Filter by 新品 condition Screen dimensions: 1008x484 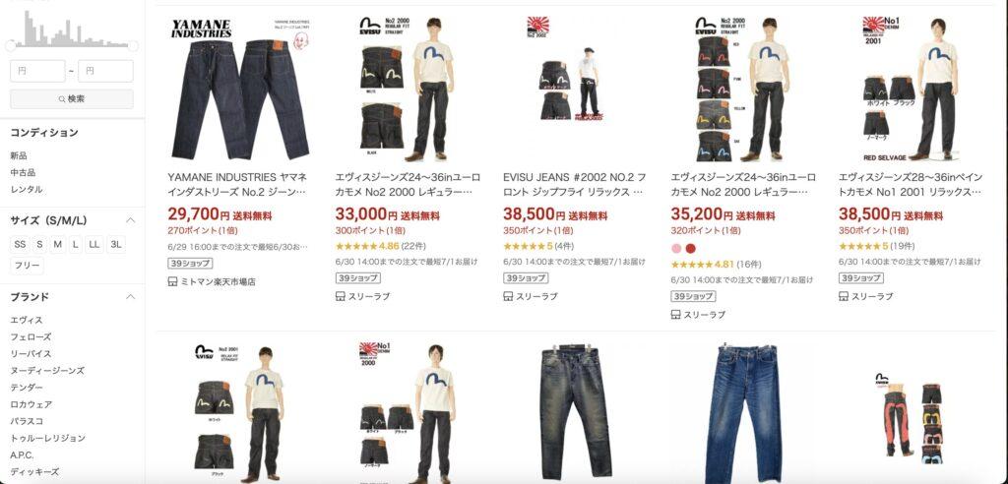(x=19, y=155)
